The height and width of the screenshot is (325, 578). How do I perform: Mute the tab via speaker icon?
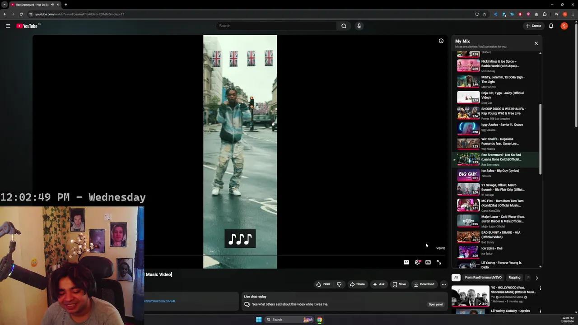52,5
